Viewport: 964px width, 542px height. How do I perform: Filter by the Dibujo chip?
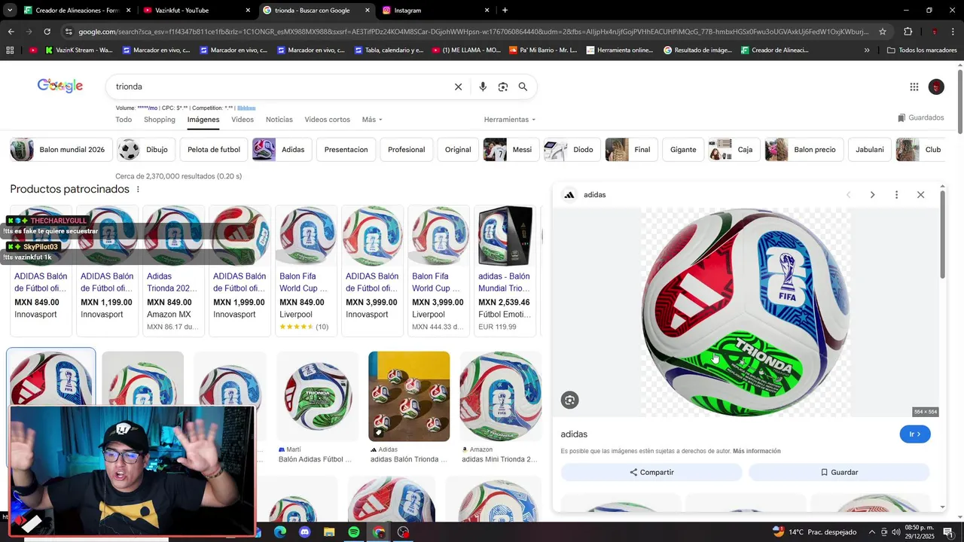click(147, 150)
